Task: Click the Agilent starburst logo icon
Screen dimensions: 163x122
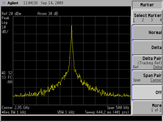Action: coord(4,3)
